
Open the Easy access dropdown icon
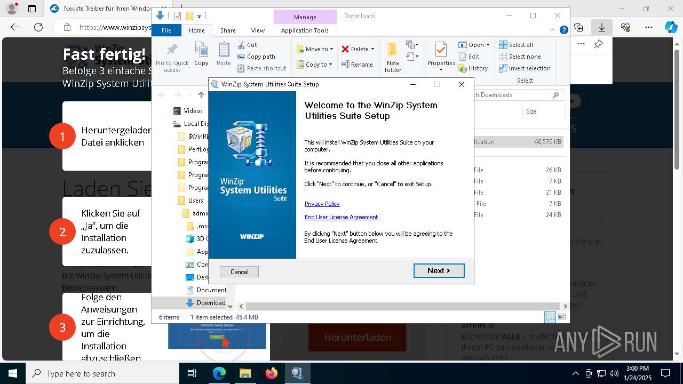click(412, 57)
